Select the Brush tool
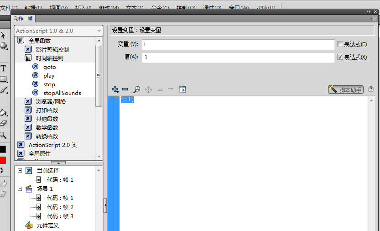 point(3,90)
